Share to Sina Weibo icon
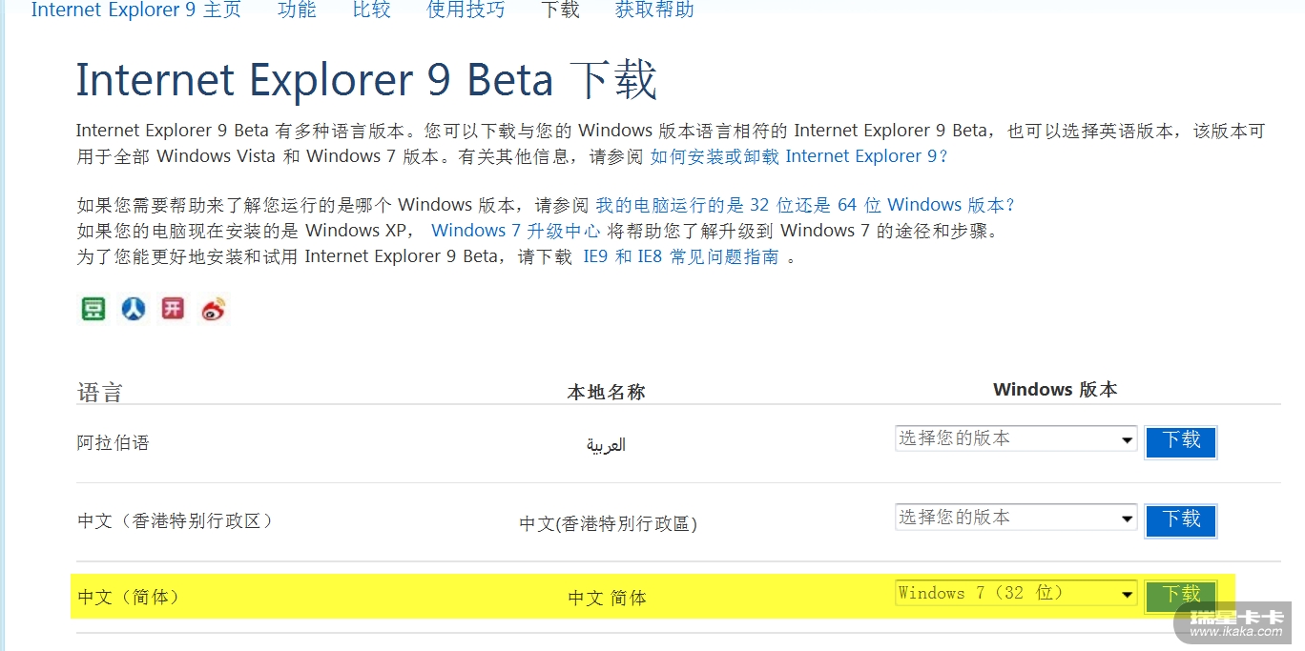Viewport: 1305px width, 651px height. click(x=214, y=310)
